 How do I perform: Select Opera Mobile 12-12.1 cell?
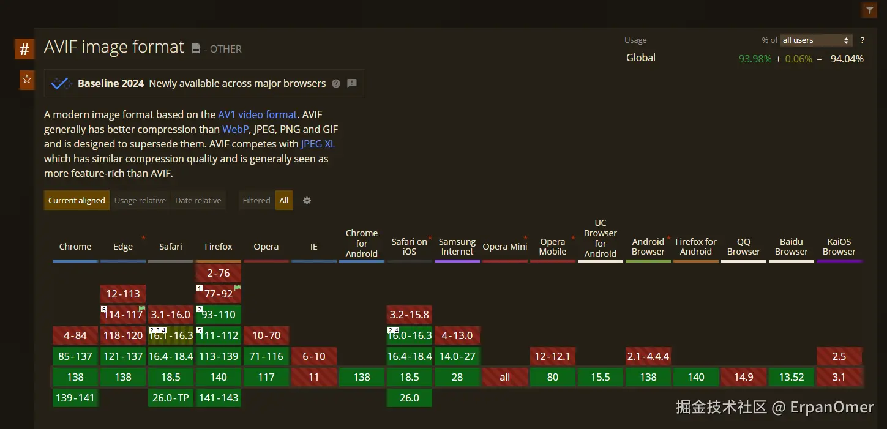point(553,356)
